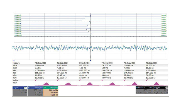Click the 'value' row label
The height and width of the screenshot is (109, 181).
pos(15,65)
